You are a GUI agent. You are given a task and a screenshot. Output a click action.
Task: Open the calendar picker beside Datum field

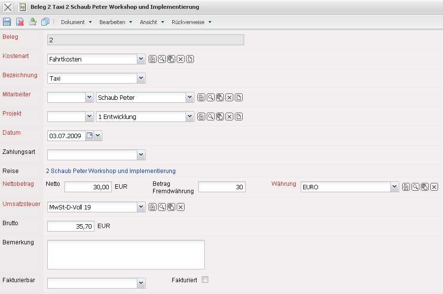coord(90,136)
